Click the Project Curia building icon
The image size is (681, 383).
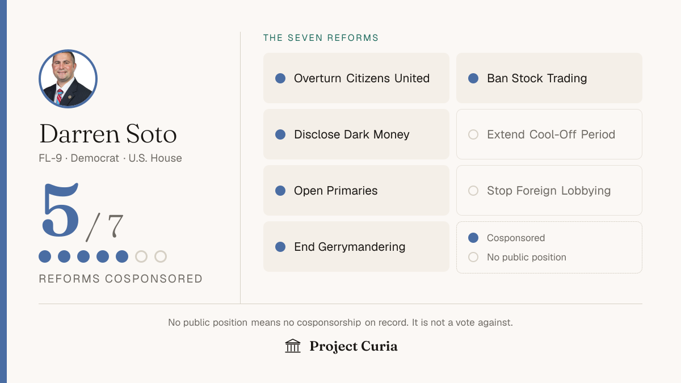point(293,346)
